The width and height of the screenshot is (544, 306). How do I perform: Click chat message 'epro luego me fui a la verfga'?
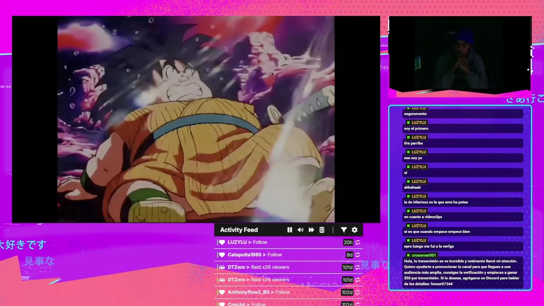(x=429, y=246)
